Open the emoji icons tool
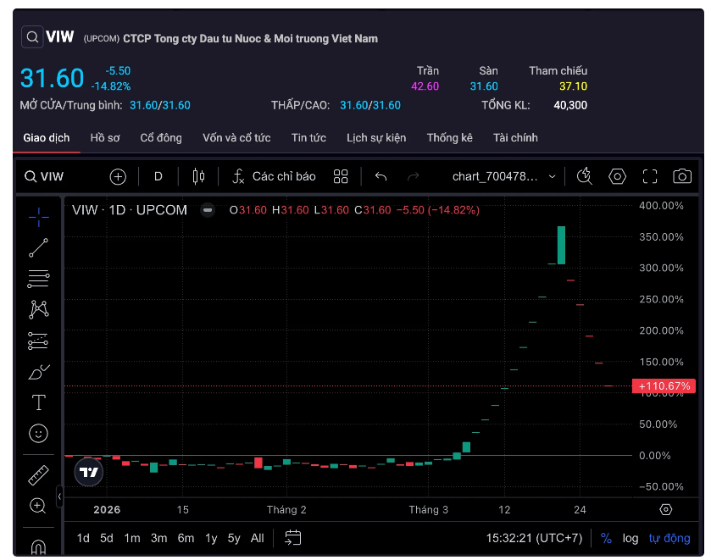 pyautogui.click(x=38, y=434)
